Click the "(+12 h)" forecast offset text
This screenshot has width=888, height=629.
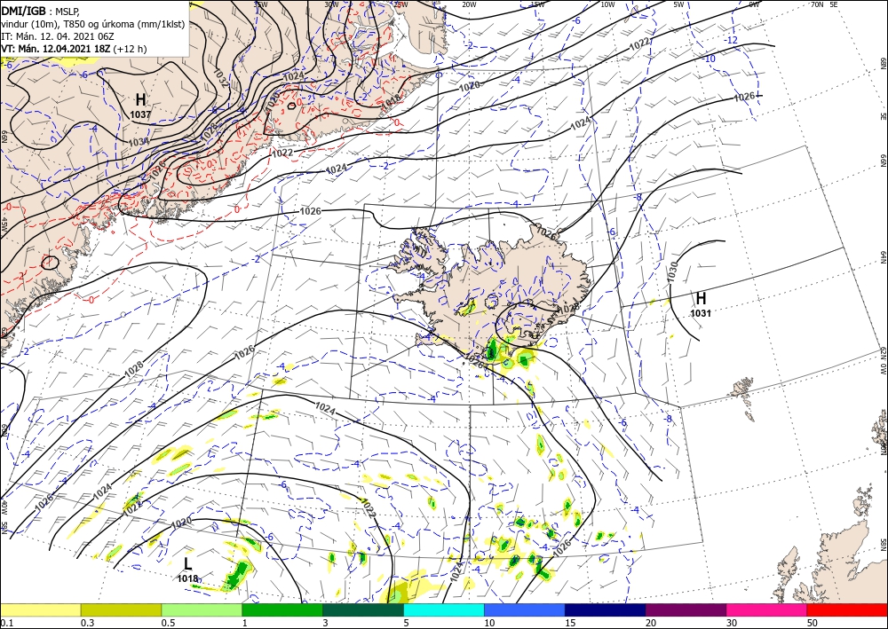131,49
